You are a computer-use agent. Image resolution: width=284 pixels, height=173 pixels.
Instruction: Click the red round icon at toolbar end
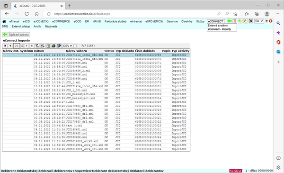click(271, 21)
